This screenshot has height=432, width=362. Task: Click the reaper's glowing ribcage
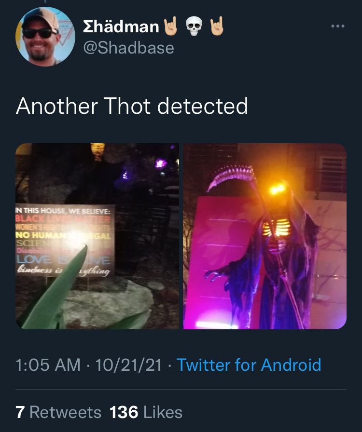[276, 228]
